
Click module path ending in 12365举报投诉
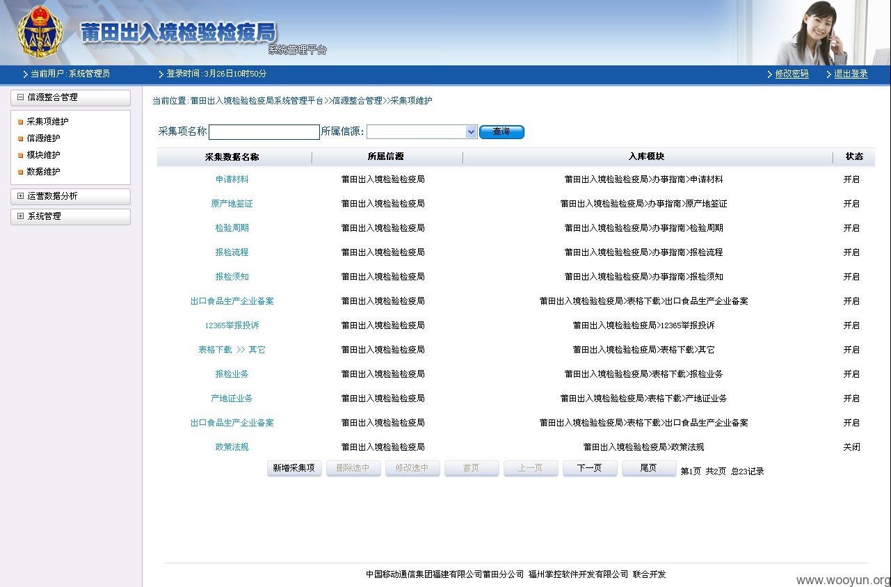pos(643,325)
